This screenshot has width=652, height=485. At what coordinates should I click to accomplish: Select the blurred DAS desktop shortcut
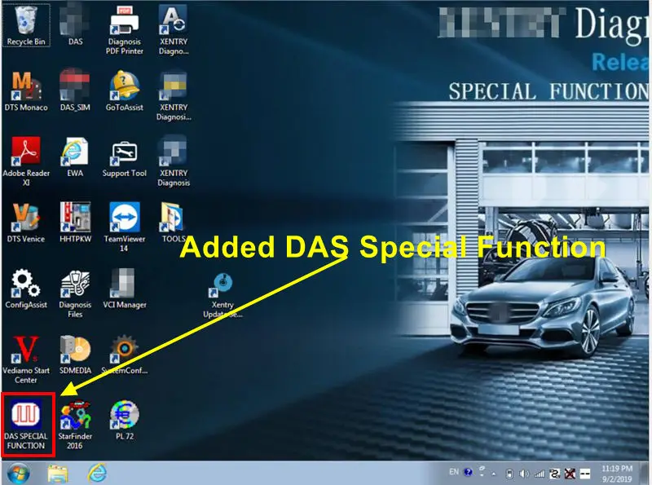[75, 24]
